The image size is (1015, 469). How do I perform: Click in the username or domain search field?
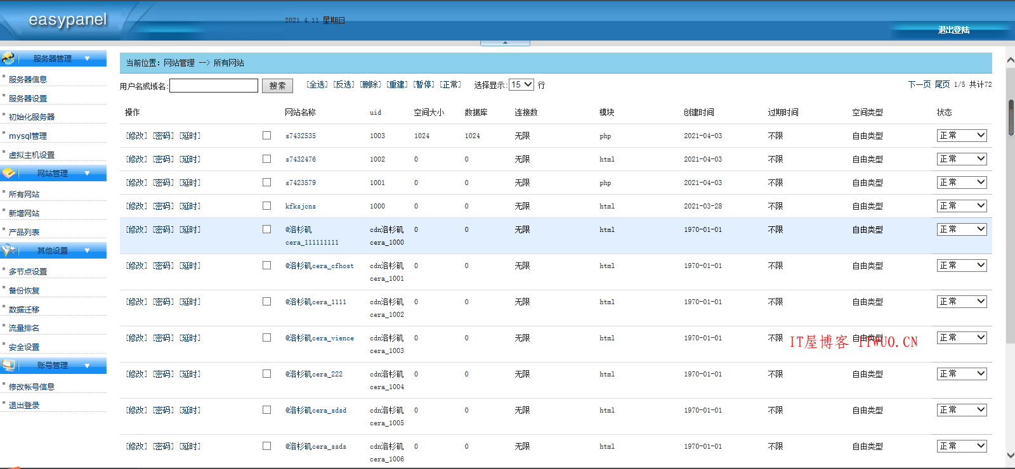click(214, 86)
